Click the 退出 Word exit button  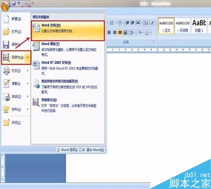(93, 150)
